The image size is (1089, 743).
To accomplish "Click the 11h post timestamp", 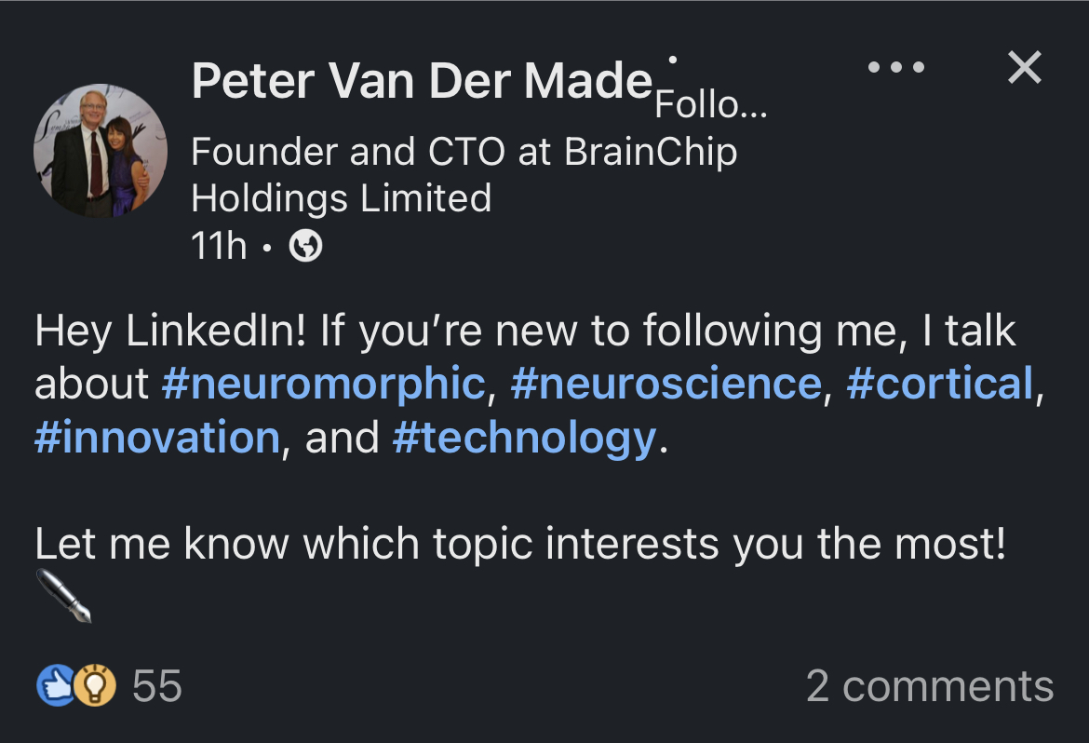I will click(x=219, y=246).
